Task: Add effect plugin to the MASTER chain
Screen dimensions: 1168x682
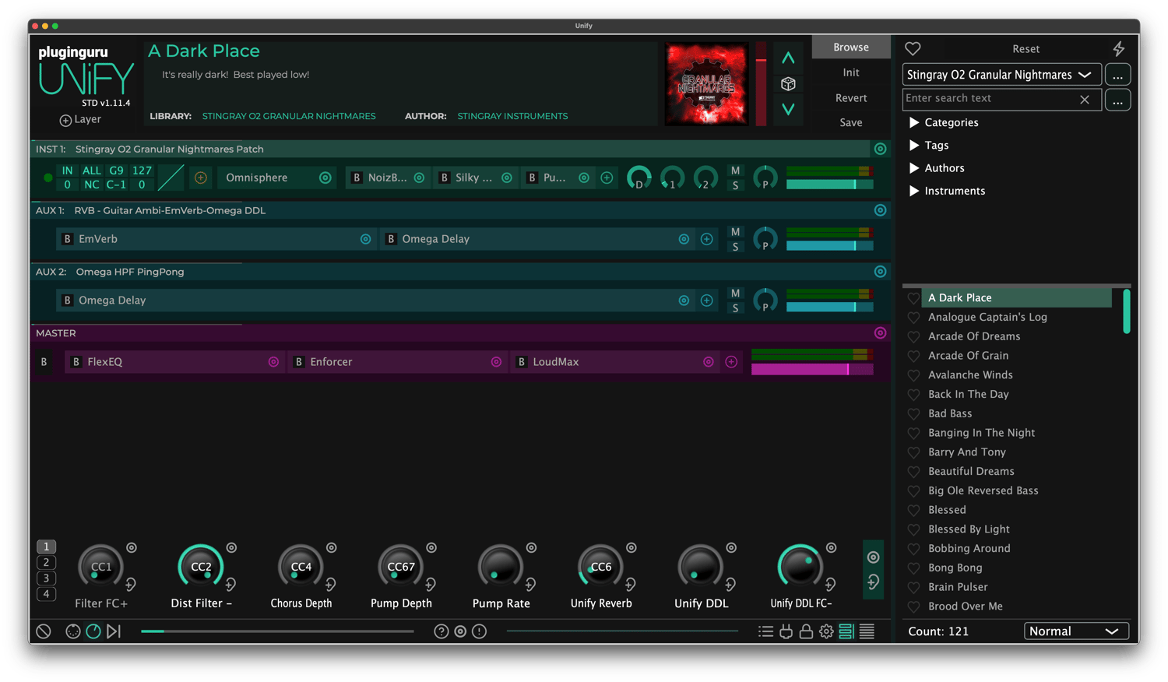Action: [731, 362]
